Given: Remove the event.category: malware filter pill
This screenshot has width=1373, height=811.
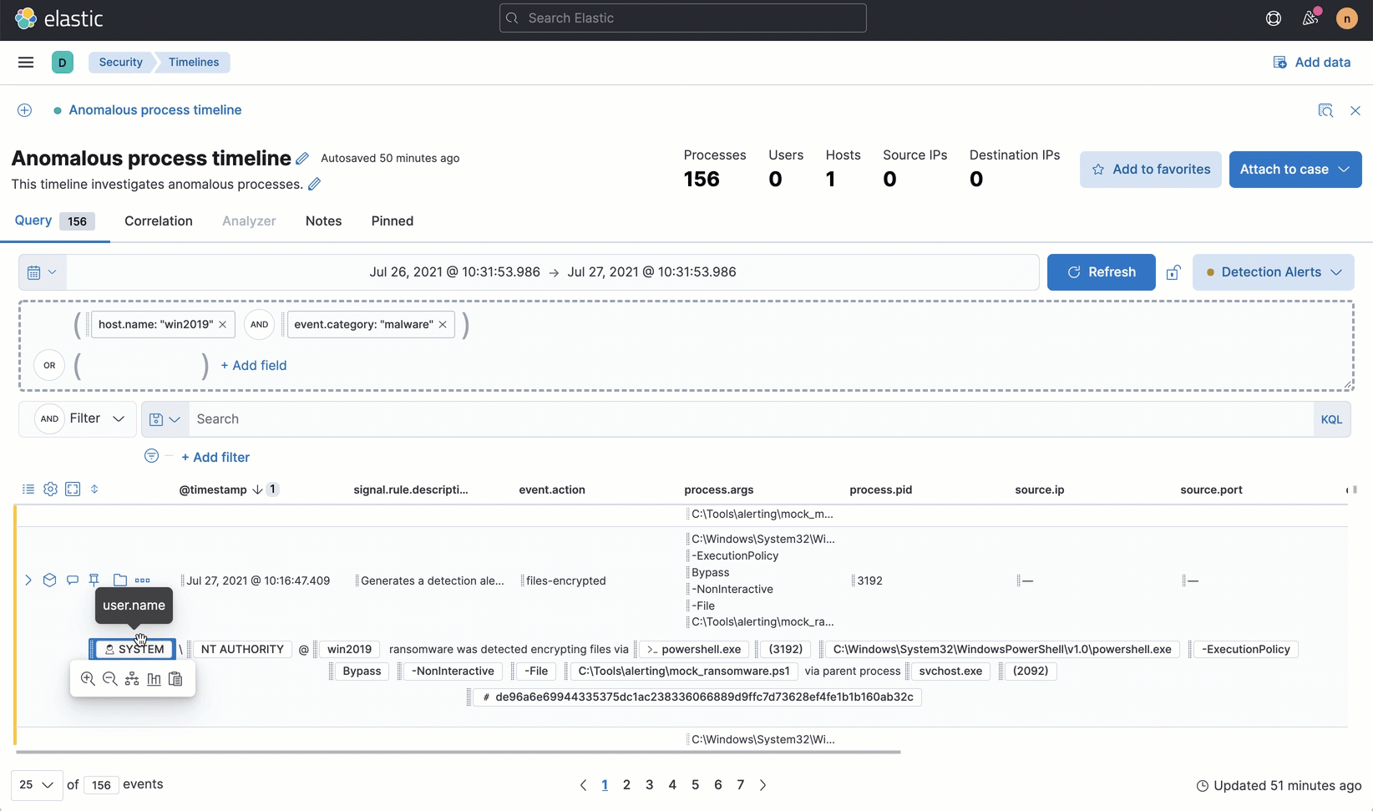Looking at the screenshot, I should [x=443, y=324].
